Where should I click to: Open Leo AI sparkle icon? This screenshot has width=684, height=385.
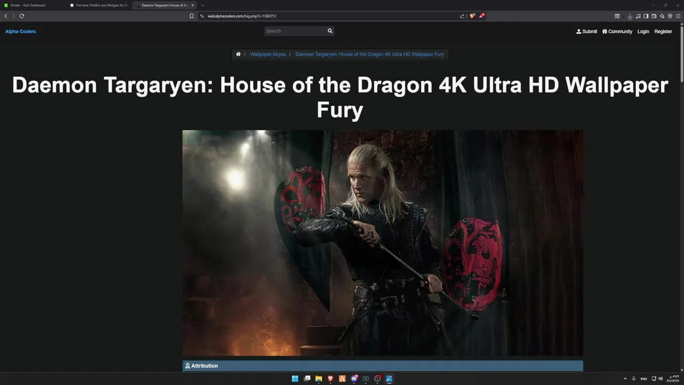click(662, 16)
